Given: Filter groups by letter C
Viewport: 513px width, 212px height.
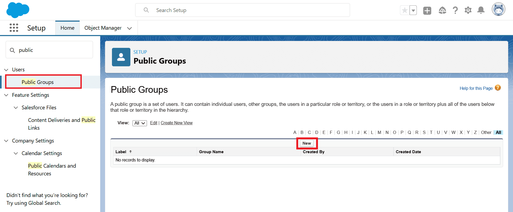Looking at the screenshot, I should click(309, 133).
